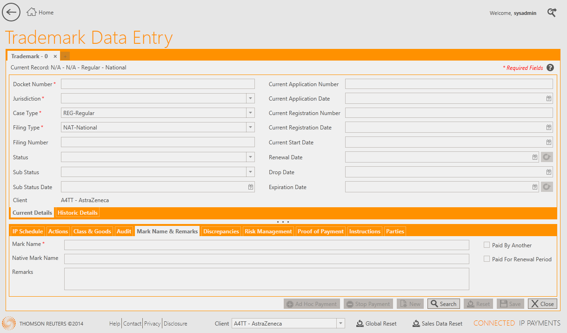Enable the Paid By Another checkbox
Image resolution: width=567 pixels, height=333 pixels.
pyautogui.click(x=487, y=245)
